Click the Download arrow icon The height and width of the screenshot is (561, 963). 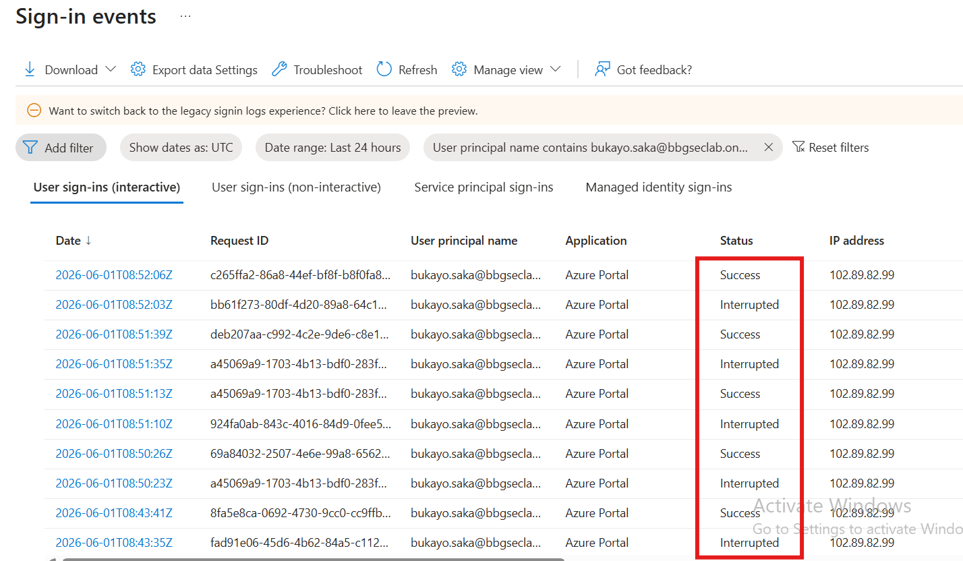point(30,69)
